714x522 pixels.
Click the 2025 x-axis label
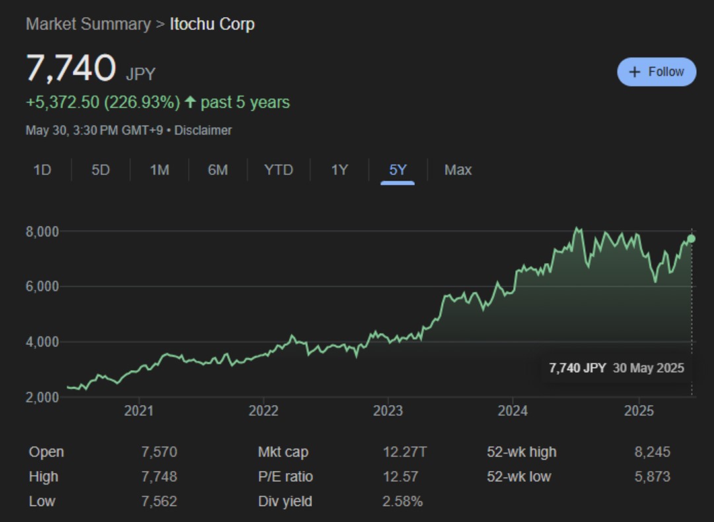[639, 411]
